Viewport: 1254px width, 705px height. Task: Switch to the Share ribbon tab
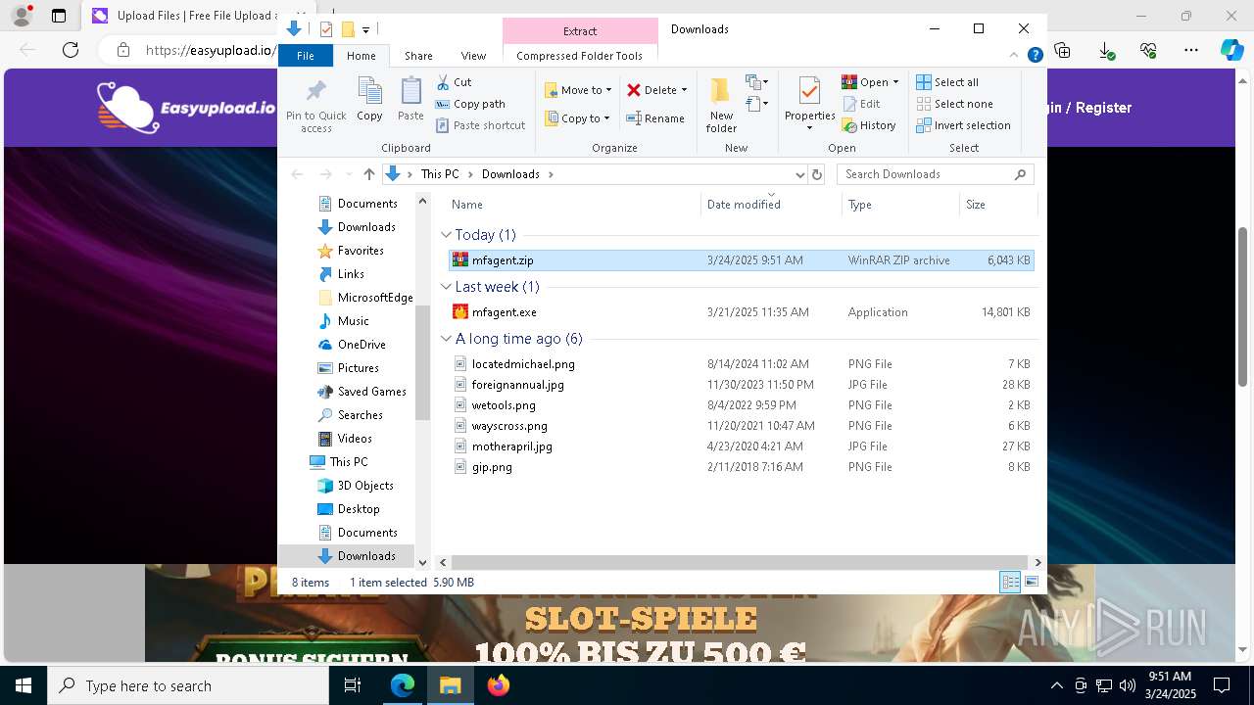point(418,56)
